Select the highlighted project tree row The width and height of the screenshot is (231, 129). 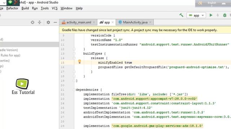30,44
